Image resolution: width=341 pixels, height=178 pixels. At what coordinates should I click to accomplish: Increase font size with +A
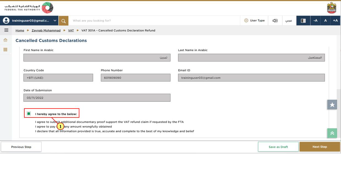[335, 21]
